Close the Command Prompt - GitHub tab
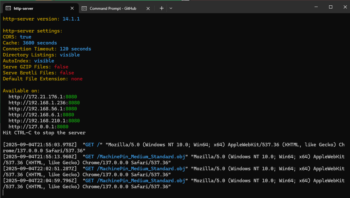 (x=148, y=9)
